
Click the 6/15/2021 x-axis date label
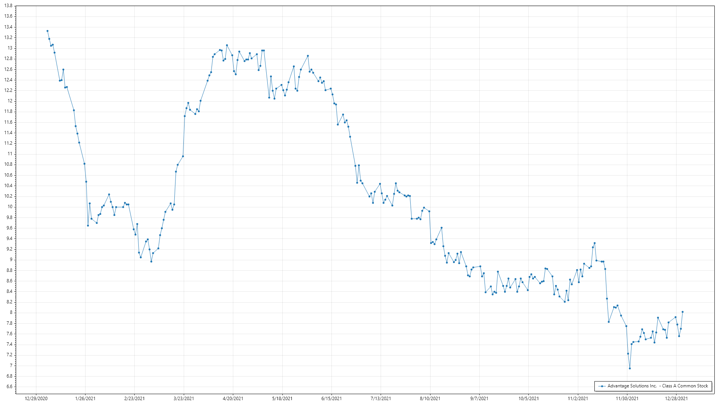(x=331, y=399)
